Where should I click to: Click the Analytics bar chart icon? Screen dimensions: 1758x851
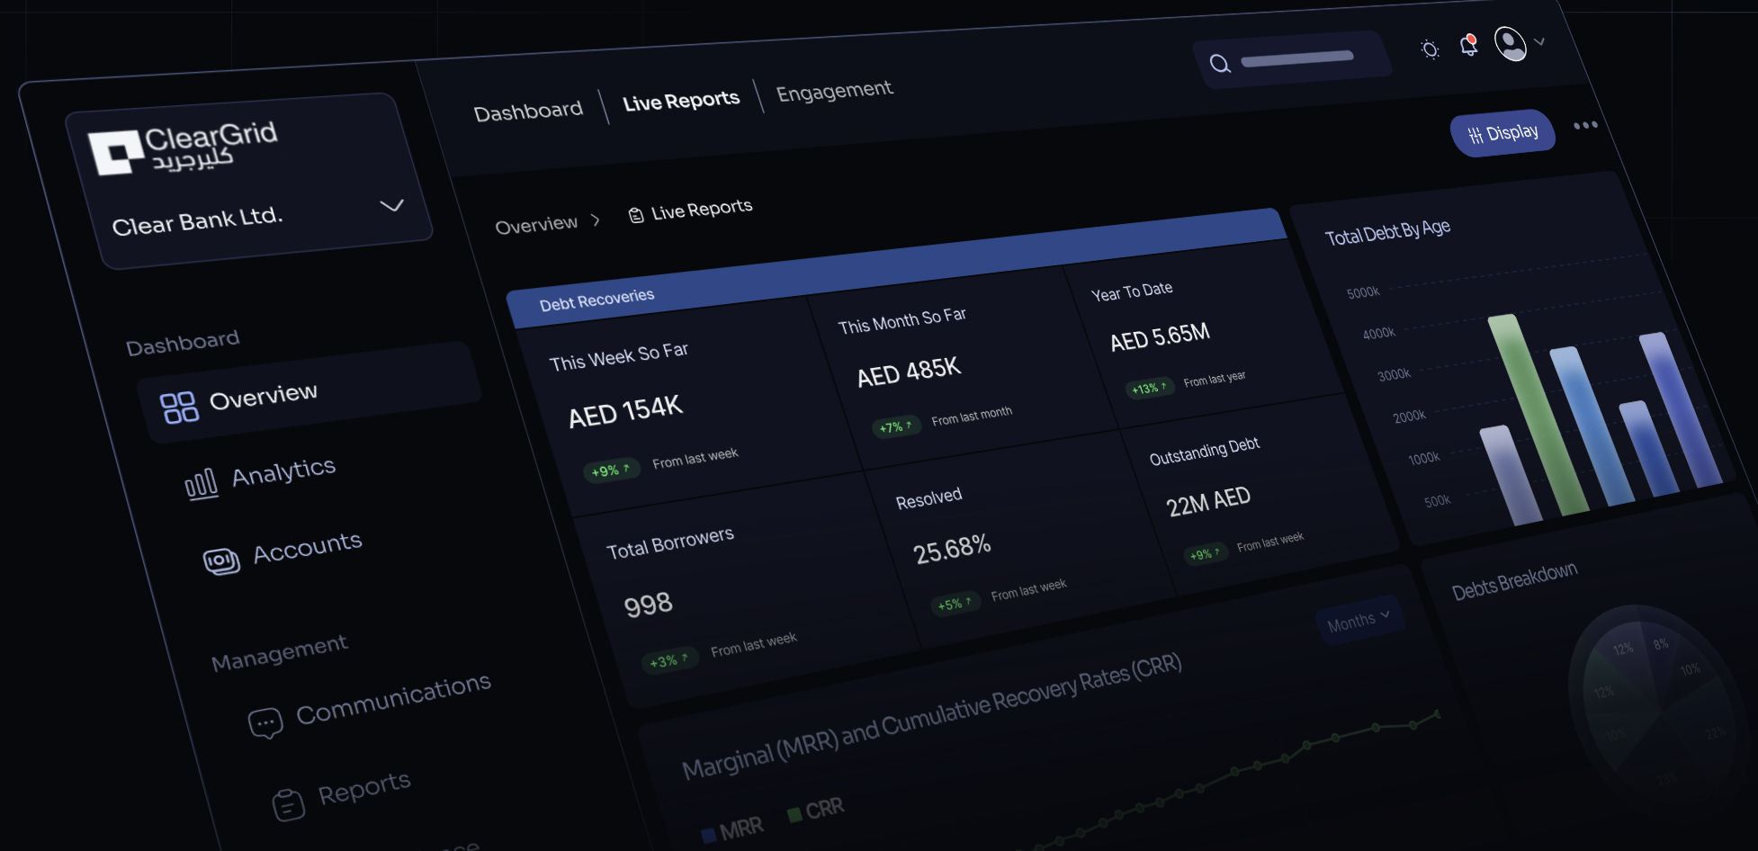pyautogui.click(x=201, y=484)
